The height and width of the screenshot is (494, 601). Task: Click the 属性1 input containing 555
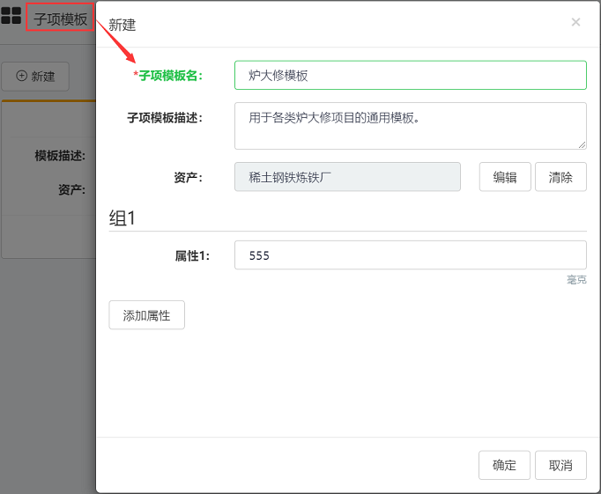[410, 255]
